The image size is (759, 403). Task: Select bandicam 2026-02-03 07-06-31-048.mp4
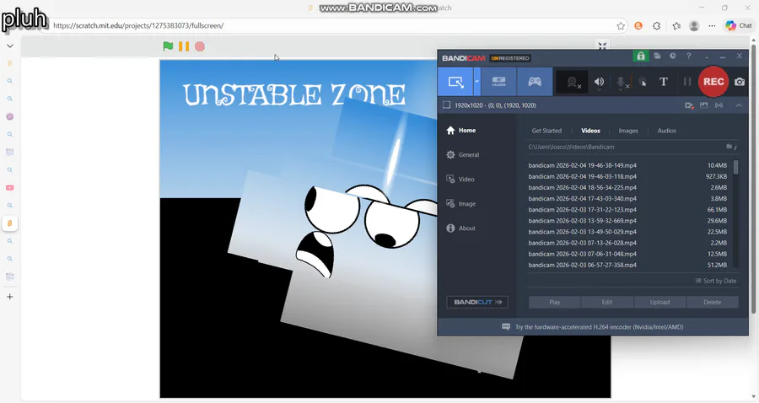tap(627, 254)
